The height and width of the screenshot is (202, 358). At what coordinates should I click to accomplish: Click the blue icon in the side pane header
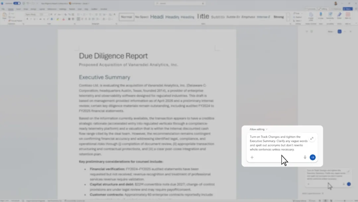pos(339,31)
